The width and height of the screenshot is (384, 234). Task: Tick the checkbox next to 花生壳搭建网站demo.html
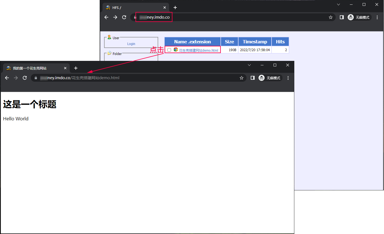[169, 50]
